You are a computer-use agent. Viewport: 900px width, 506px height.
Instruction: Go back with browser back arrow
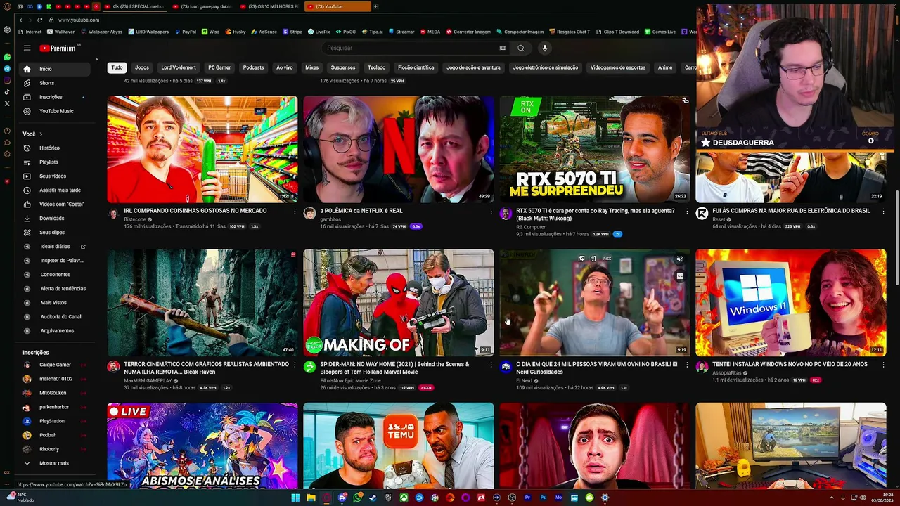[21, 20]
